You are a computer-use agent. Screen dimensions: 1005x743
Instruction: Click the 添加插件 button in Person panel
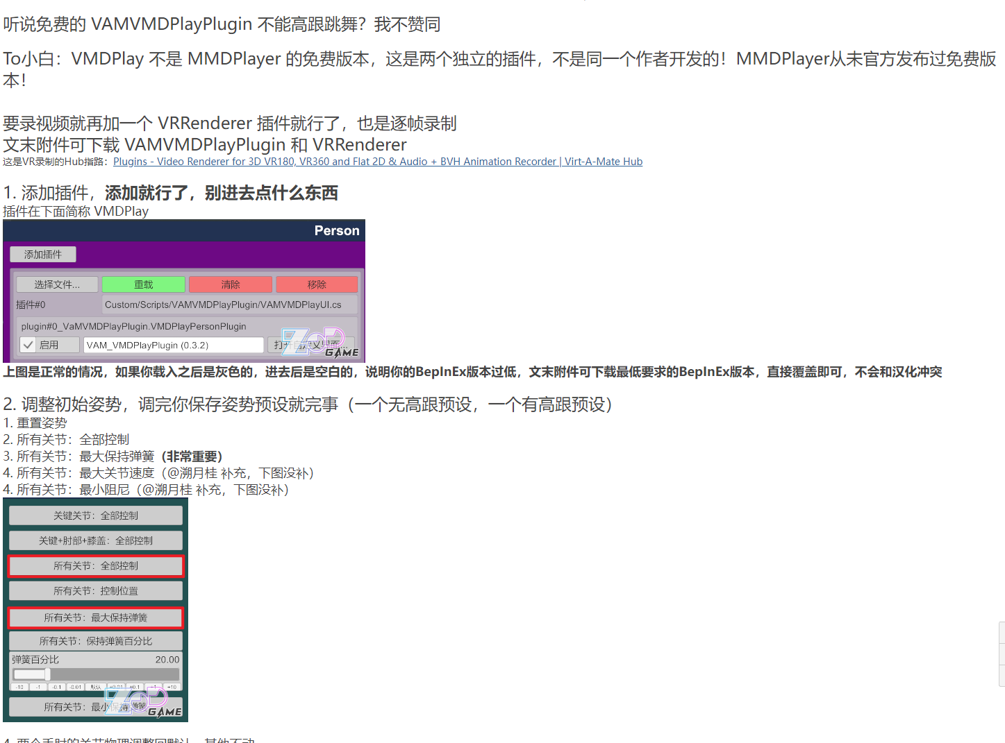43,255
